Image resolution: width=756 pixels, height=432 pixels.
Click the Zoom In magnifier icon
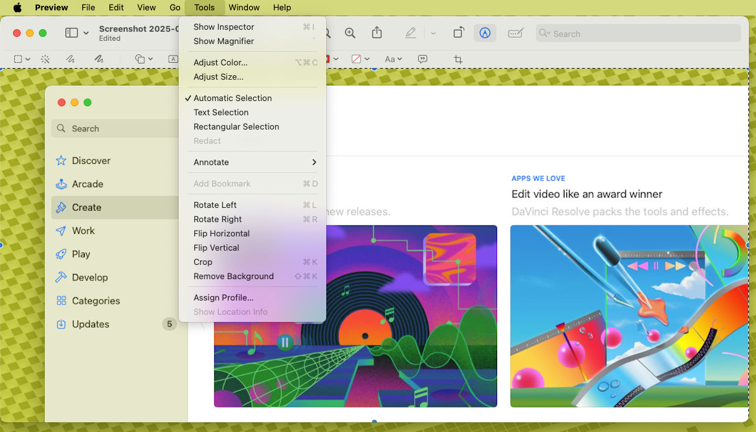(350, 33)
